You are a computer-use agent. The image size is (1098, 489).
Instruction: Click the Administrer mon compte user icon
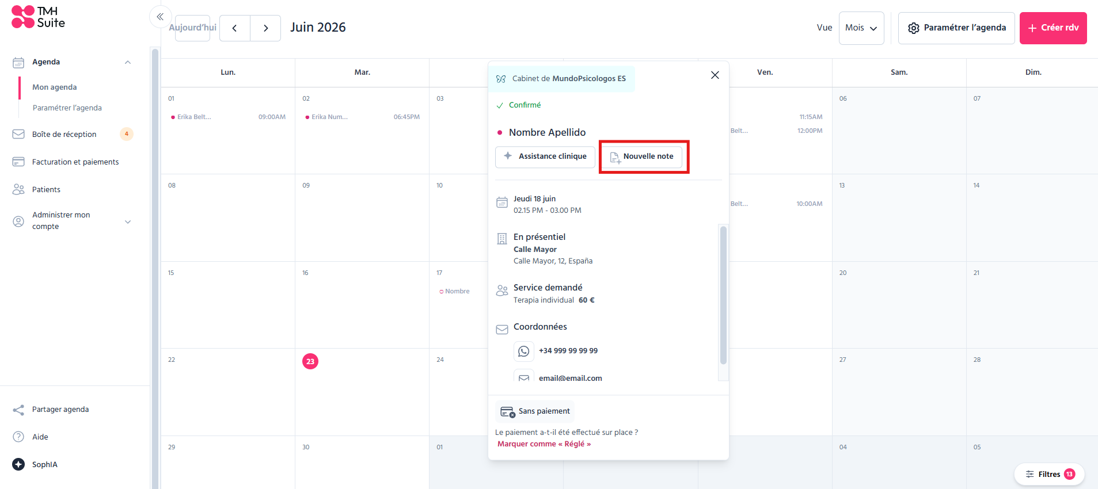coord(18,221)
